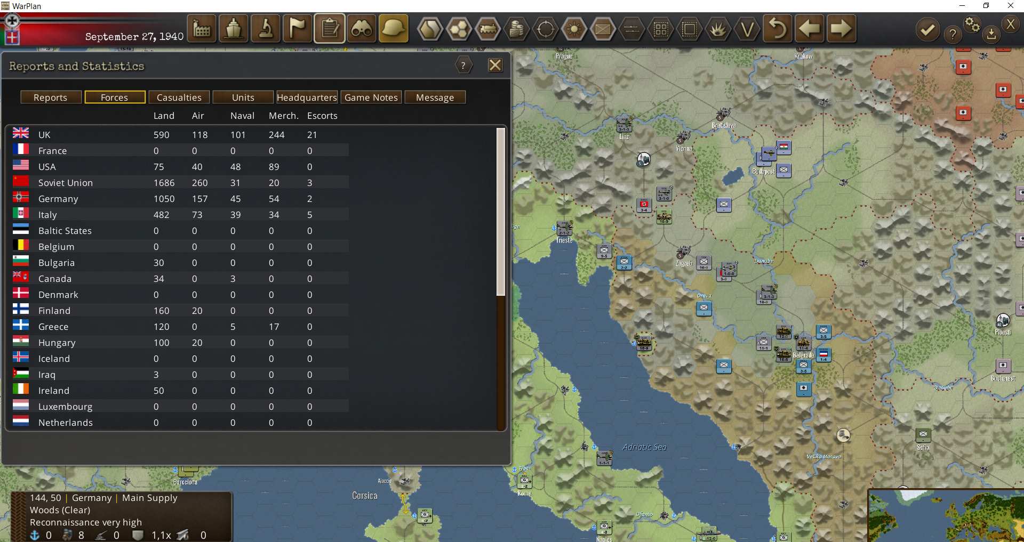Toggle the explosion battle overlay icon
This screenshot has width=1024, height=542.
pos(718,29)
